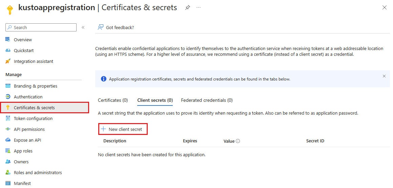Click the Expose an API cloud icon
Screen dimensions: 393x188
click(8, 140)
